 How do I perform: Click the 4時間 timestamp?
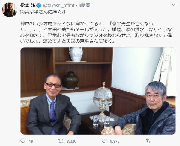click(x=84, y=5)
